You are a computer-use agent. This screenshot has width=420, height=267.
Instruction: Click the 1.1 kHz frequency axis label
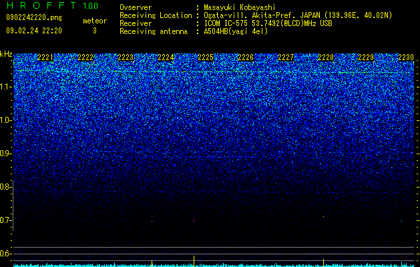(x=5, y=87)
